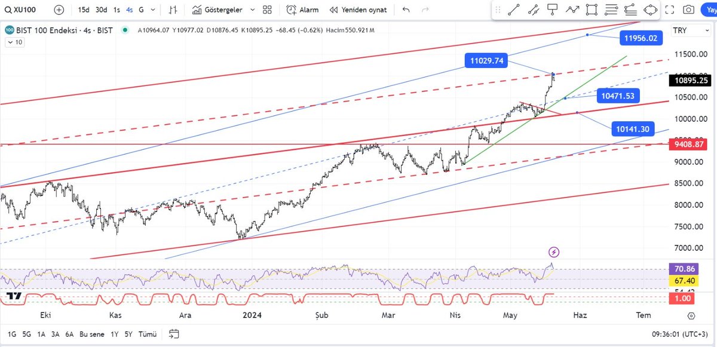
Task: Click the 10141.30 callout label
Action: point(634,129)
